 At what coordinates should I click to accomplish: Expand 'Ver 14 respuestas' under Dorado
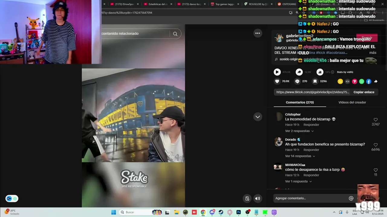pyautogui.click(x=300, y=156)
